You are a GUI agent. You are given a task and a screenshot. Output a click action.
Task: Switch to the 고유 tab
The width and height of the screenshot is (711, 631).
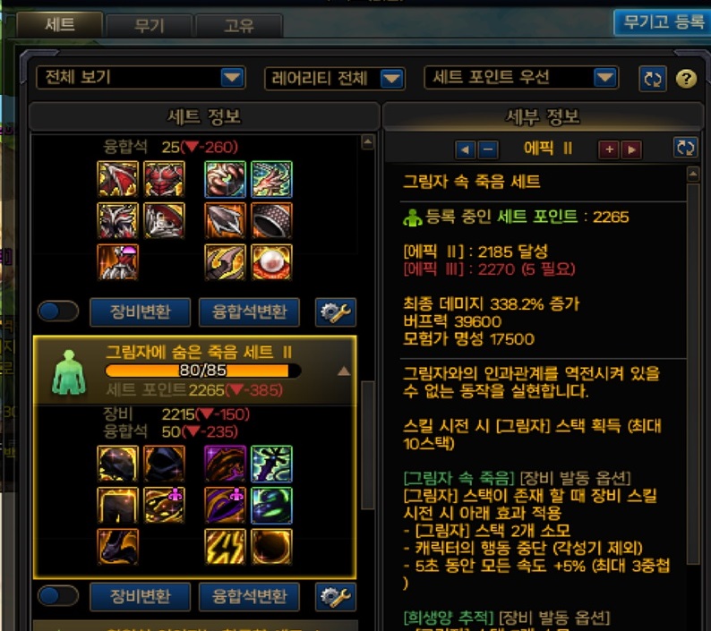pyautogui.click(x=239, y=25)
